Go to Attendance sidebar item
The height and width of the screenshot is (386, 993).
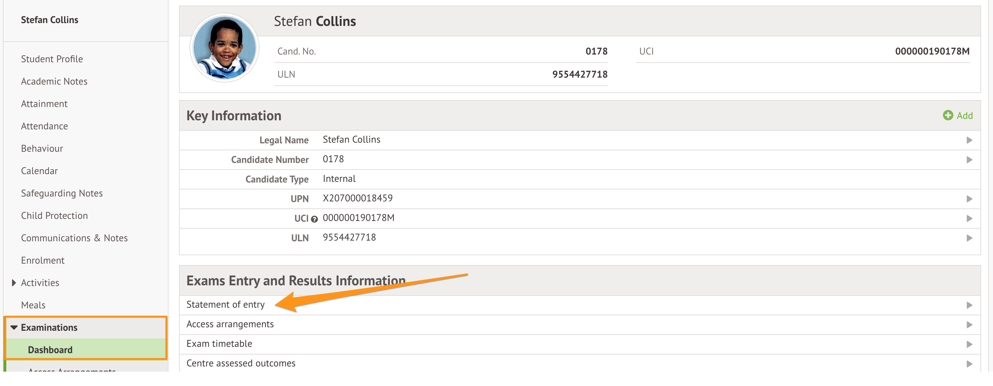(44, 126)
